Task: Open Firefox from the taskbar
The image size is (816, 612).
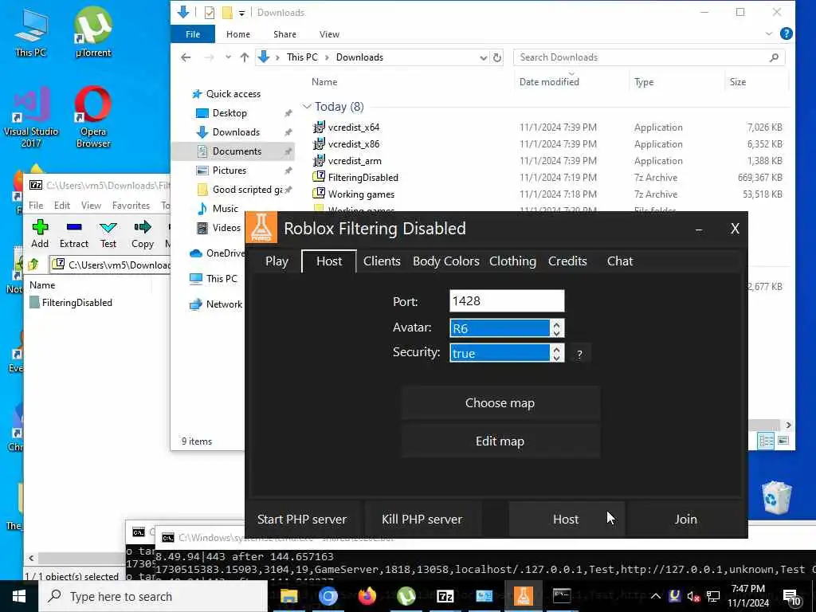Action: (367, 596)
